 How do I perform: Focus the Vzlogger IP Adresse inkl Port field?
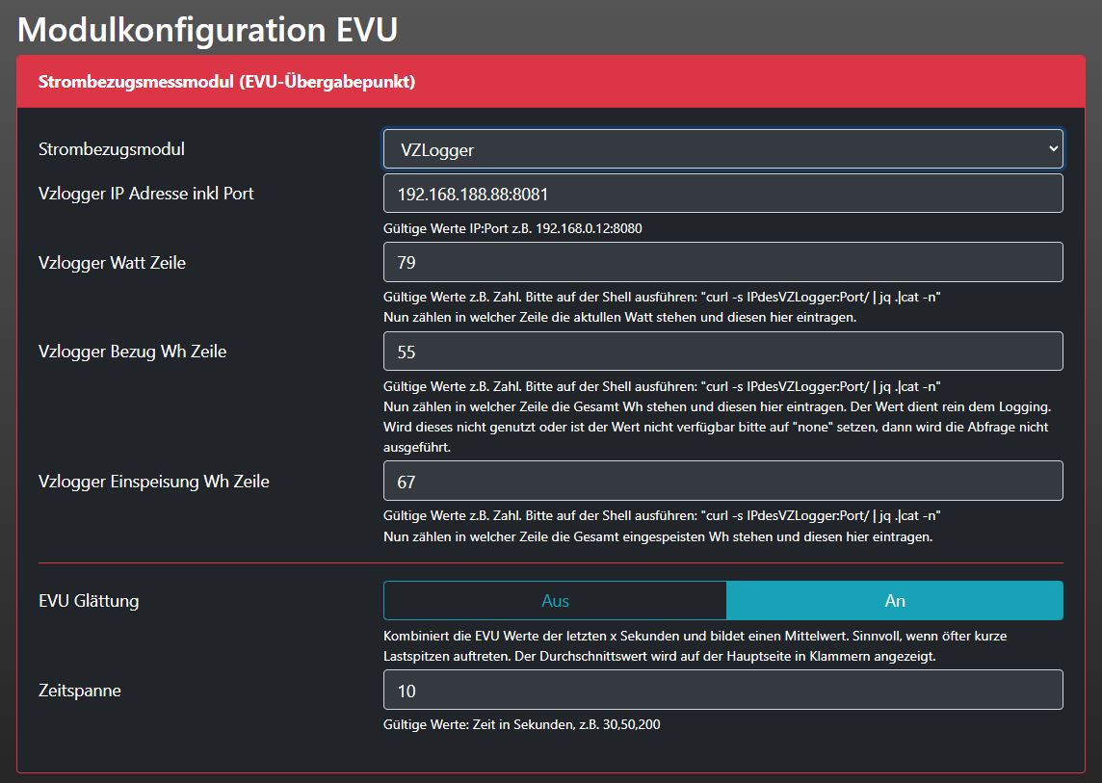point(722,194)
